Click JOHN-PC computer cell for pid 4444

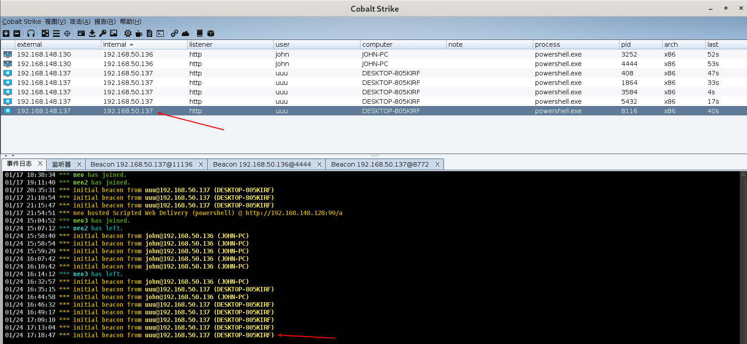375,64
